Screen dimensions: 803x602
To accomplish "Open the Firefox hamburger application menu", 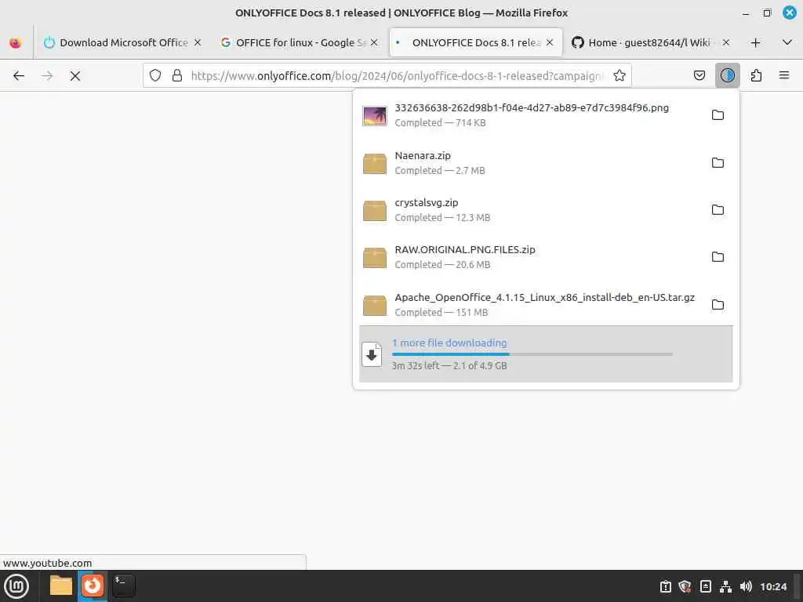I will pyautogui.click(x=784, y=76).
